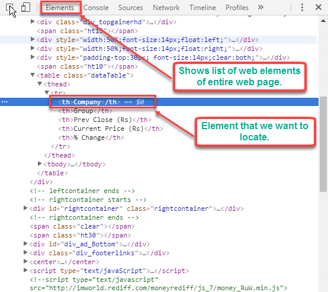Activate the inspect element picker icon
The width and height of the screenshot is (328, 292).
(9, 8)
